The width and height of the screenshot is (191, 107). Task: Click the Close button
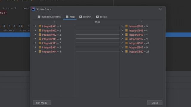[x=155, y=103]
